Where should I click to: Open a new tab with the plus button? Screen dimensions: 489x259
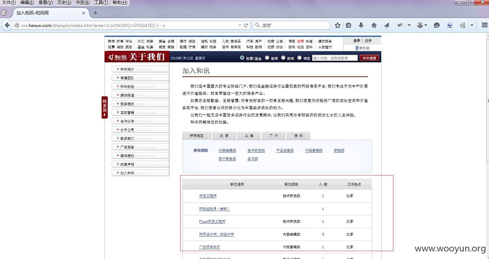point(95,13)
